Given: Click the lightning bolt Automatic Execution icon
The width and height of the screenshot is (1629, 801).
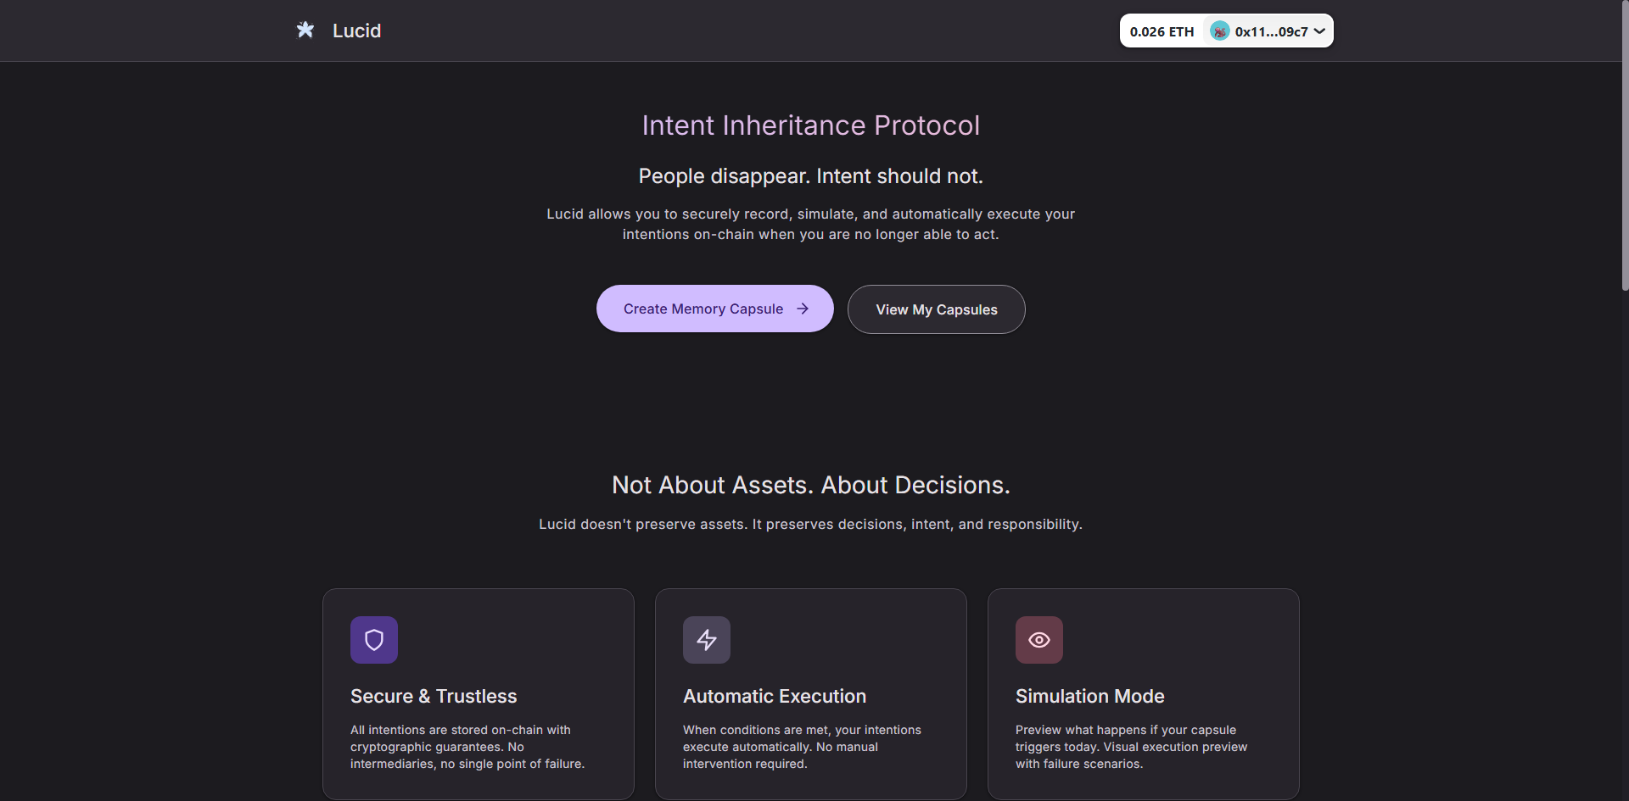Looking at the screenshot, I should click(707, 640).
